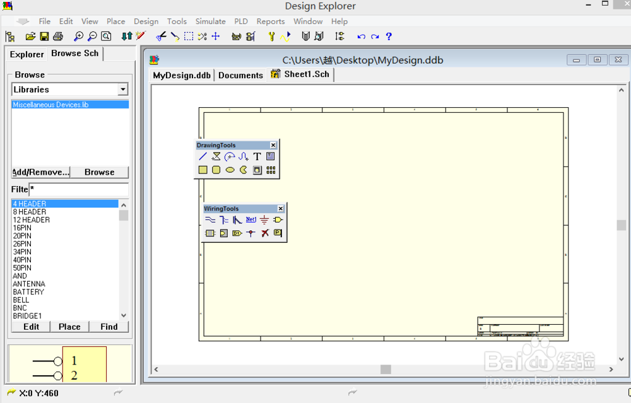Click the Move Selection cross-arrows icon
The height and width of the screenshot is (403, 631).
pyautogui.click(x=216, y=37)
